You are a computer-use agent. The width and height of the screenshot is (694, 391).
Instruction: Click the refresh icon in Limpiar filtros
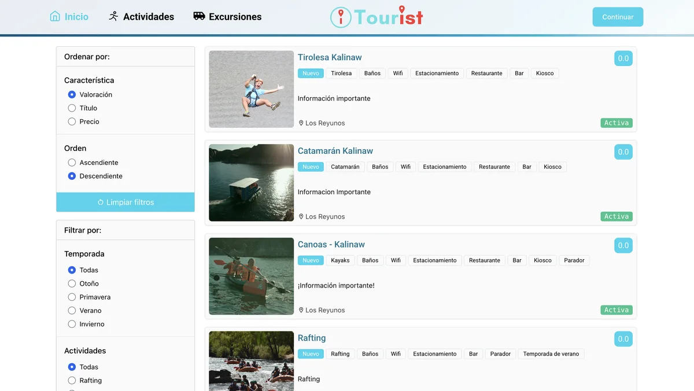coord(101,202)
